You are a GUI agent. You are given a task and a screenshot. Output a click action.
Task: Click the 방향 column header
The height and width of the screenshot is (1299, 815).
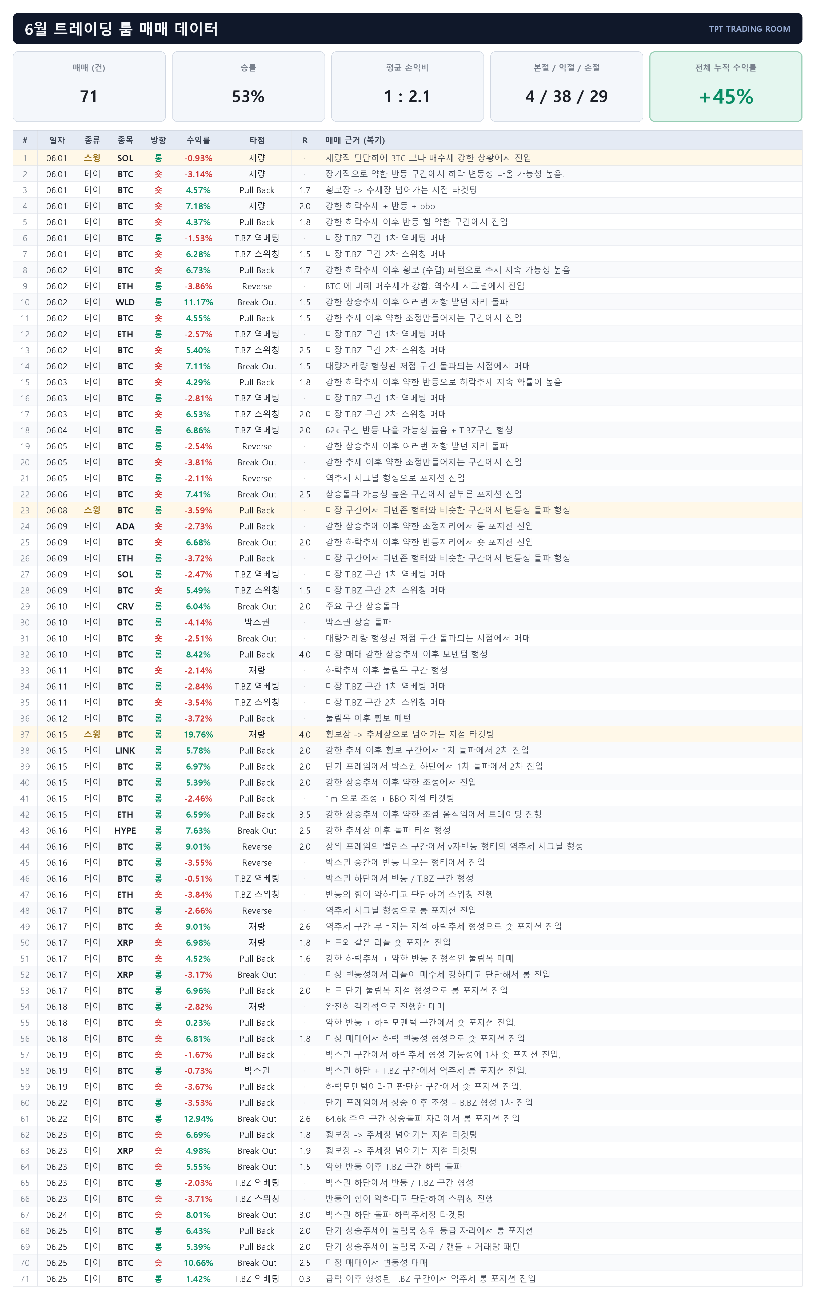click(158, 140)
